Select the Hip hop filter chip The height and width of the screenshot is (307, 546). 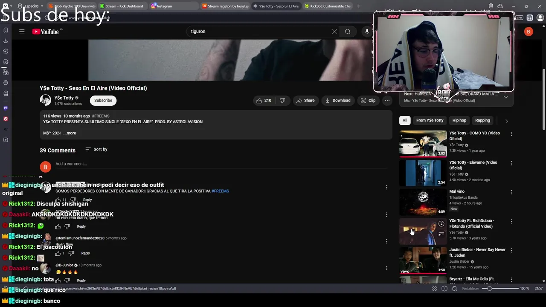pyautogui.click(x=459, y=120)
